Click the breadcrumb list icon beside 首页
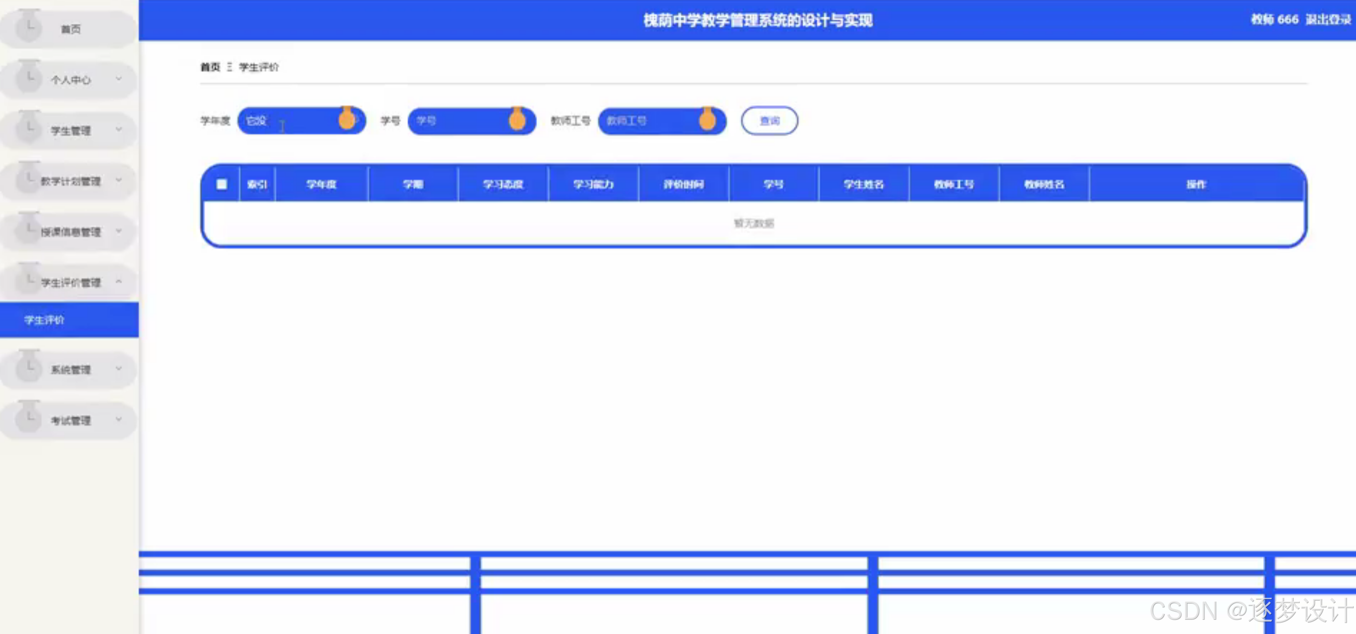This screenshot has height=634, width=1356. [229, 67]
